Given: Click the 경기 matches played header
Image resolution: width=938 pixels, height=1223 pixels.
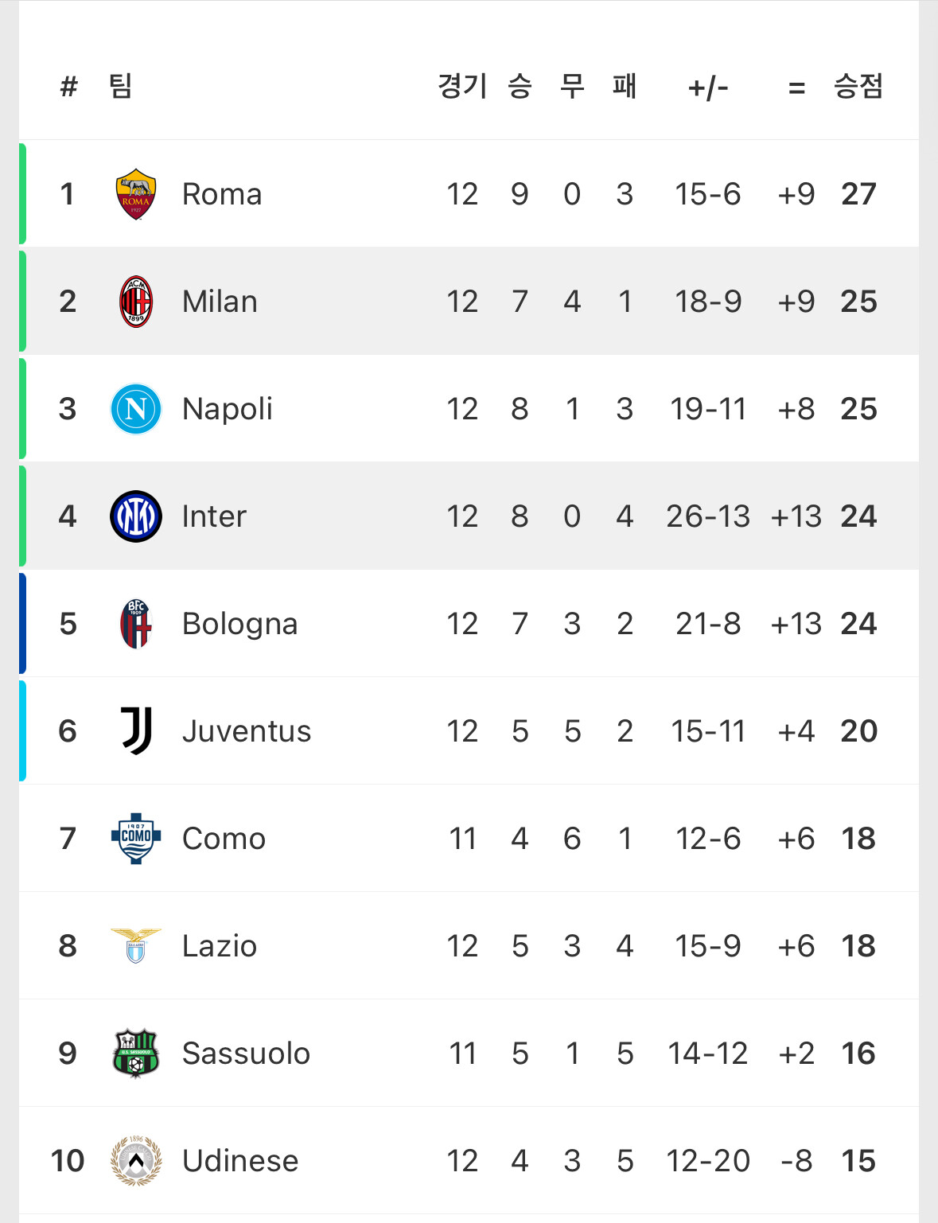Looking at the screenshot, I should 462,86.
